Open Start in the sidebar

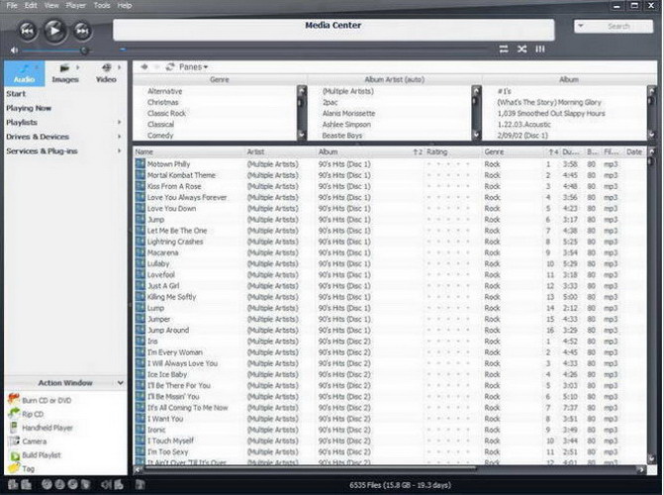tap(16, 94)
